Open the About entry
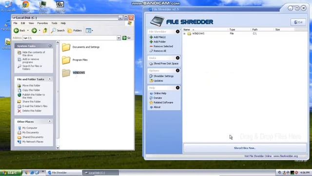 (x=155, y=107)
